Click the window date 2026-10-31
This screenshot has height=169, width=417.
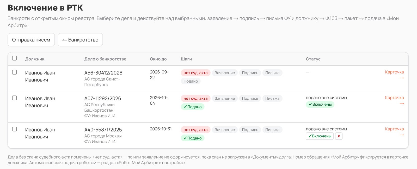pyautogui.click(x=161, y=129)
